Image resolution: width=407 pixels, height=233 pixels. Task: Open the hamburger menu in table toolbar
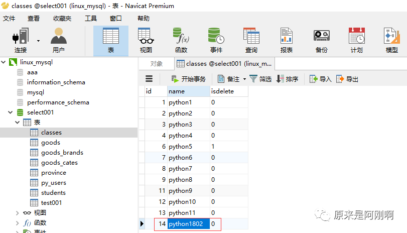point(149,79)
